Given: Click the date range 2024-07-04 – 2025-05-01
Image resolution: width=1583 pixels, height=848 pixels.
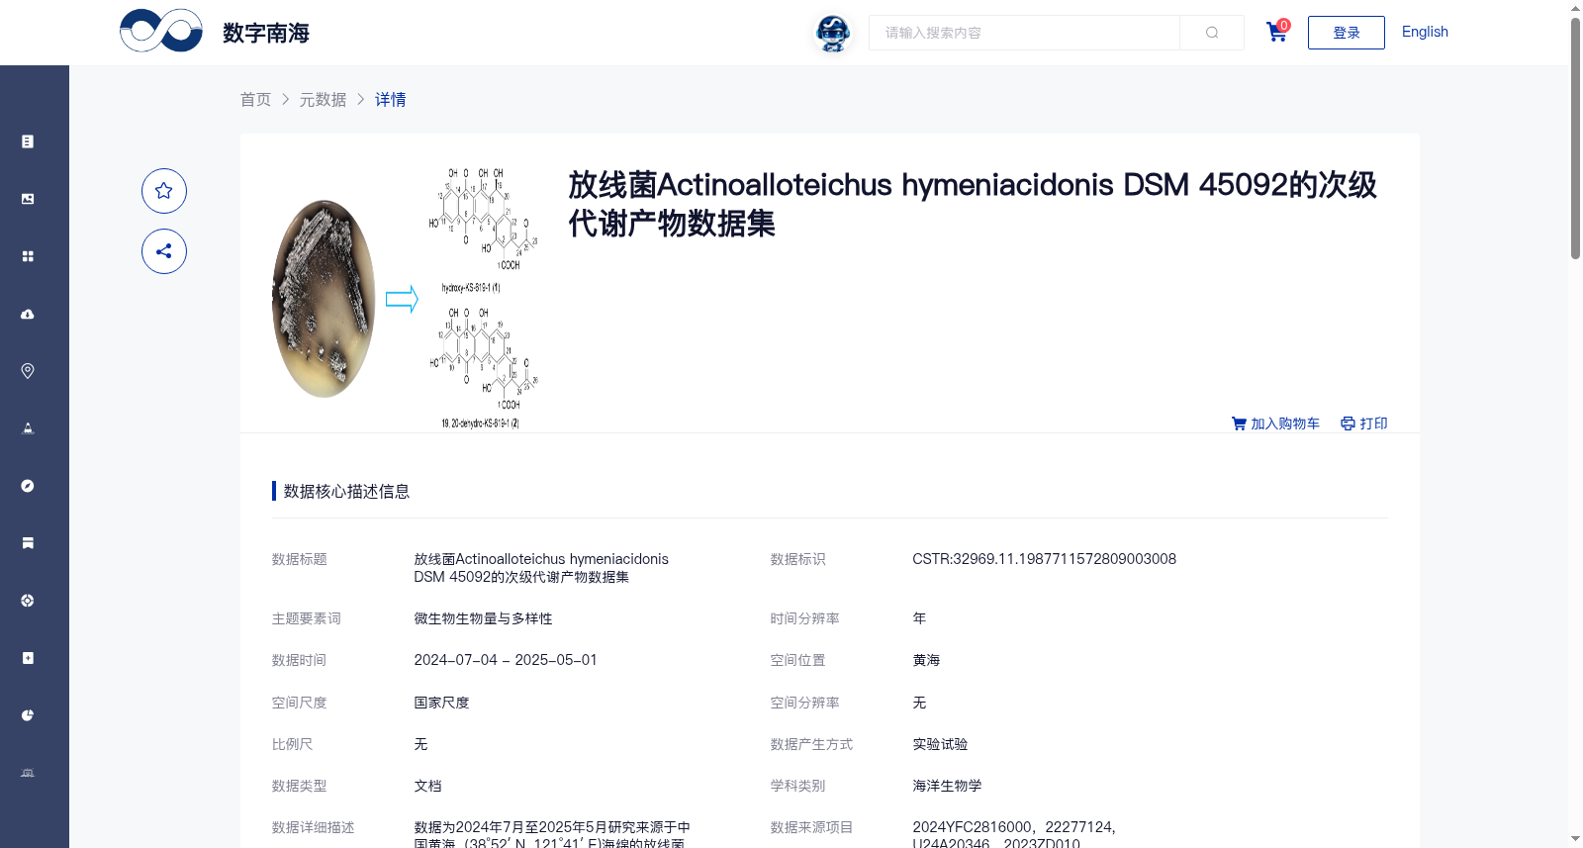Looking at the screenshot, I should [506, 660].
